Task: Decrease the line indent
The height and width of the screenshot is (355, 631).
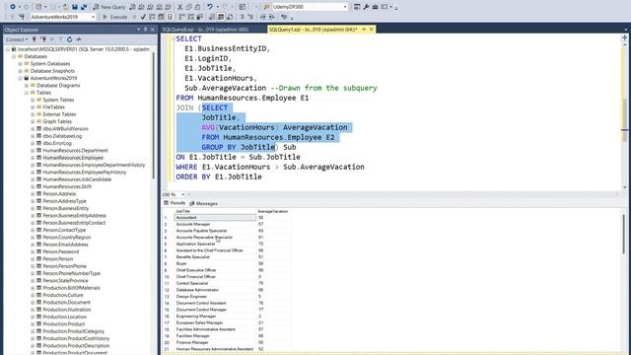Action: coord(263,17)
